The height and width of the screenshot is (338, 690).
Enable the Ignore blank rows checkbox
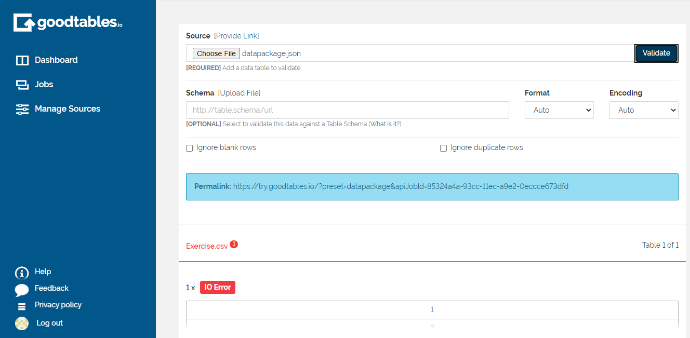[x=189, y=148]
